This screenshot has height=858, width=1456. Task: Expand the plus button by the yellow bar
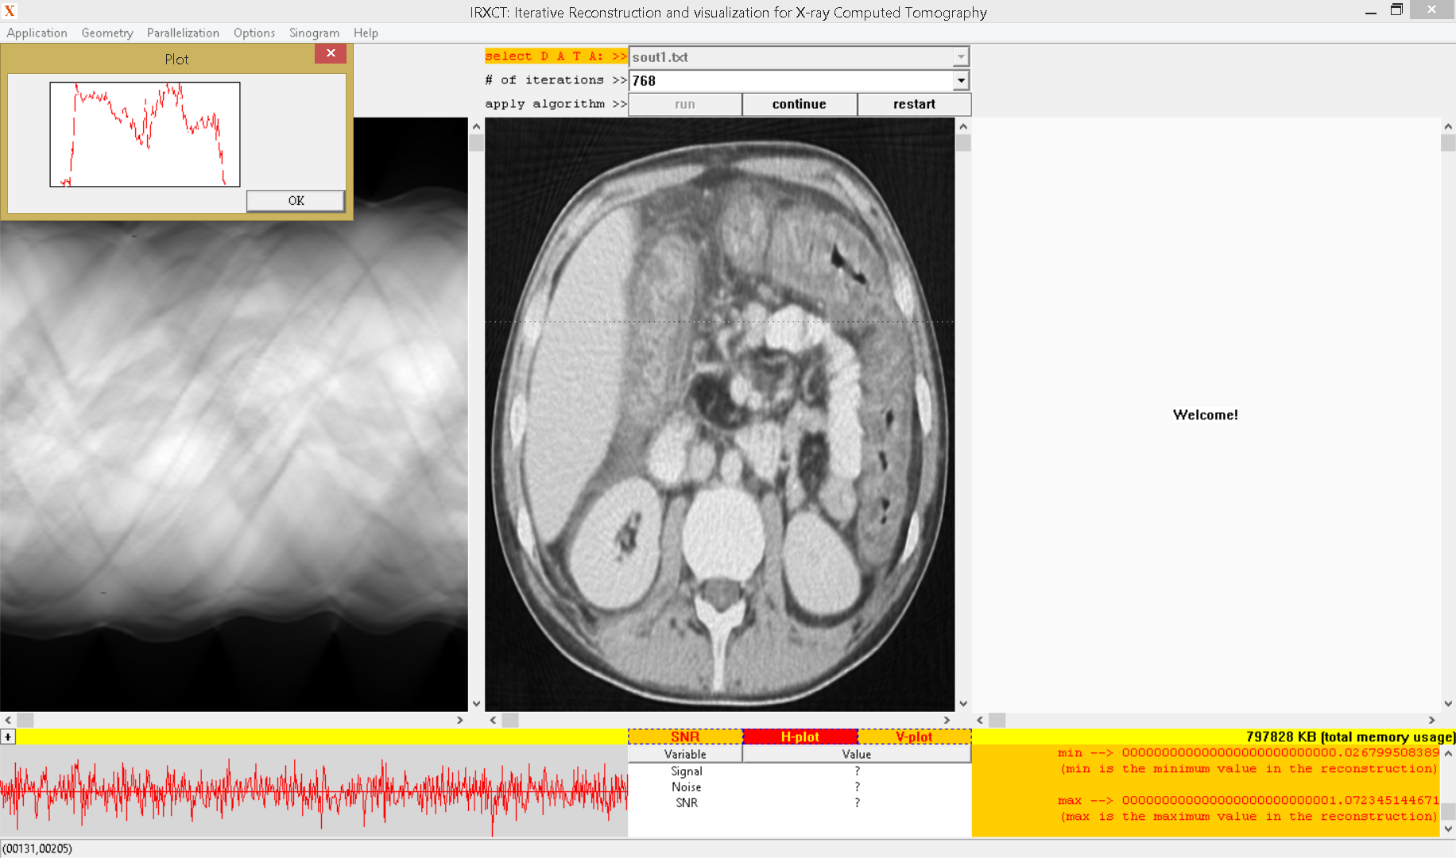click(8, 736)
